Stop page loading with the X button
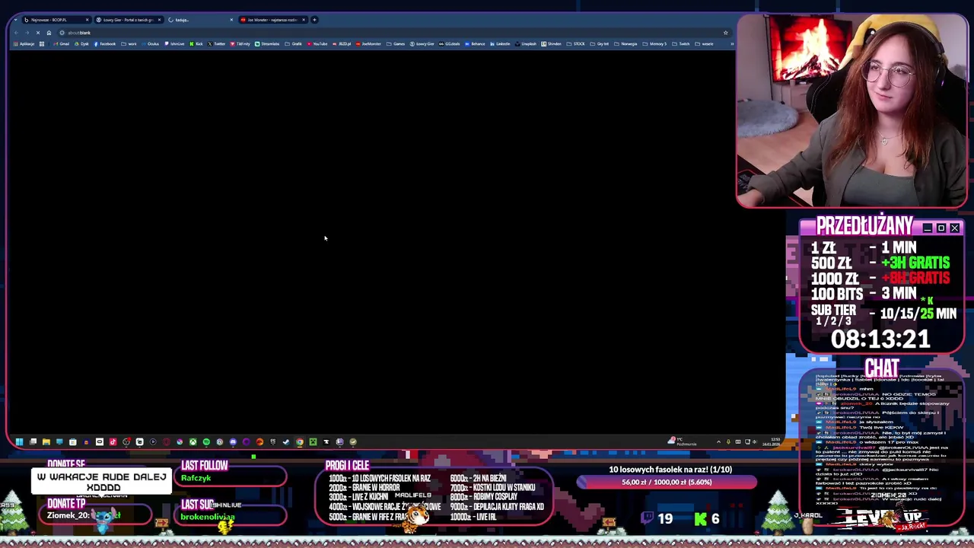 (x=38, y=33)
